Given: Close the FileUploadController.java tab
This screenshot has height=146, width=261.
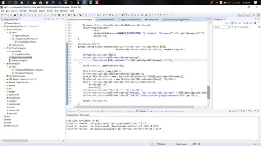Looking at the screenshot, I should 94,19.
